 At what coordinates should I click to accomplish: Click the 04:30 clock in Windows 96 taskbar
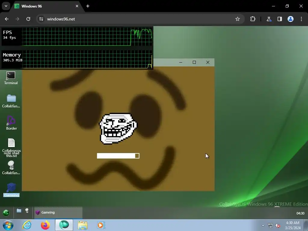300,213
